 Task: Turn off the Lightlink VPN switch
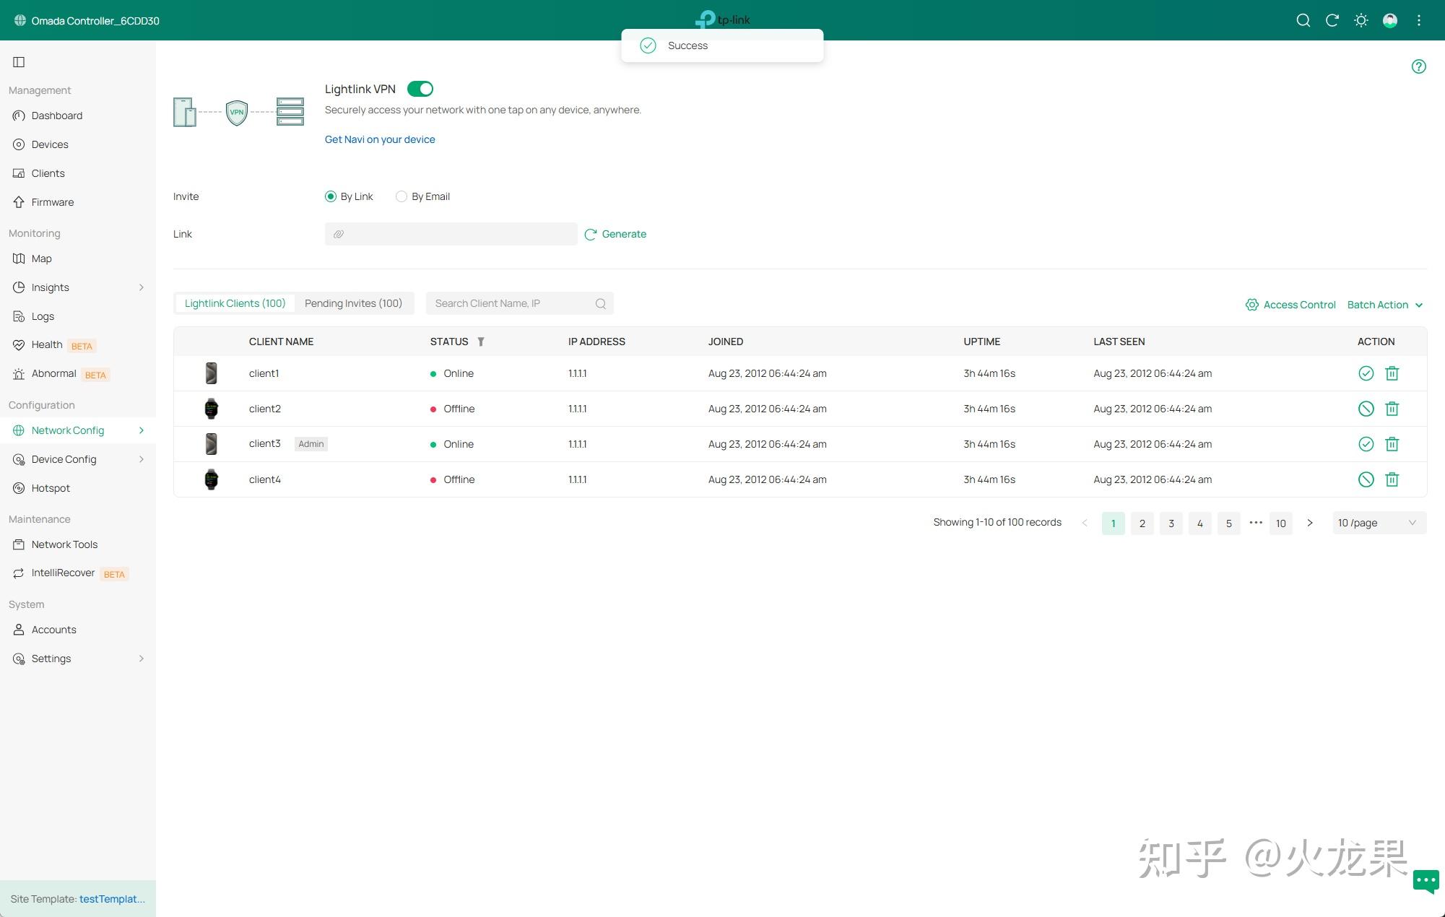tap(420, 89)
